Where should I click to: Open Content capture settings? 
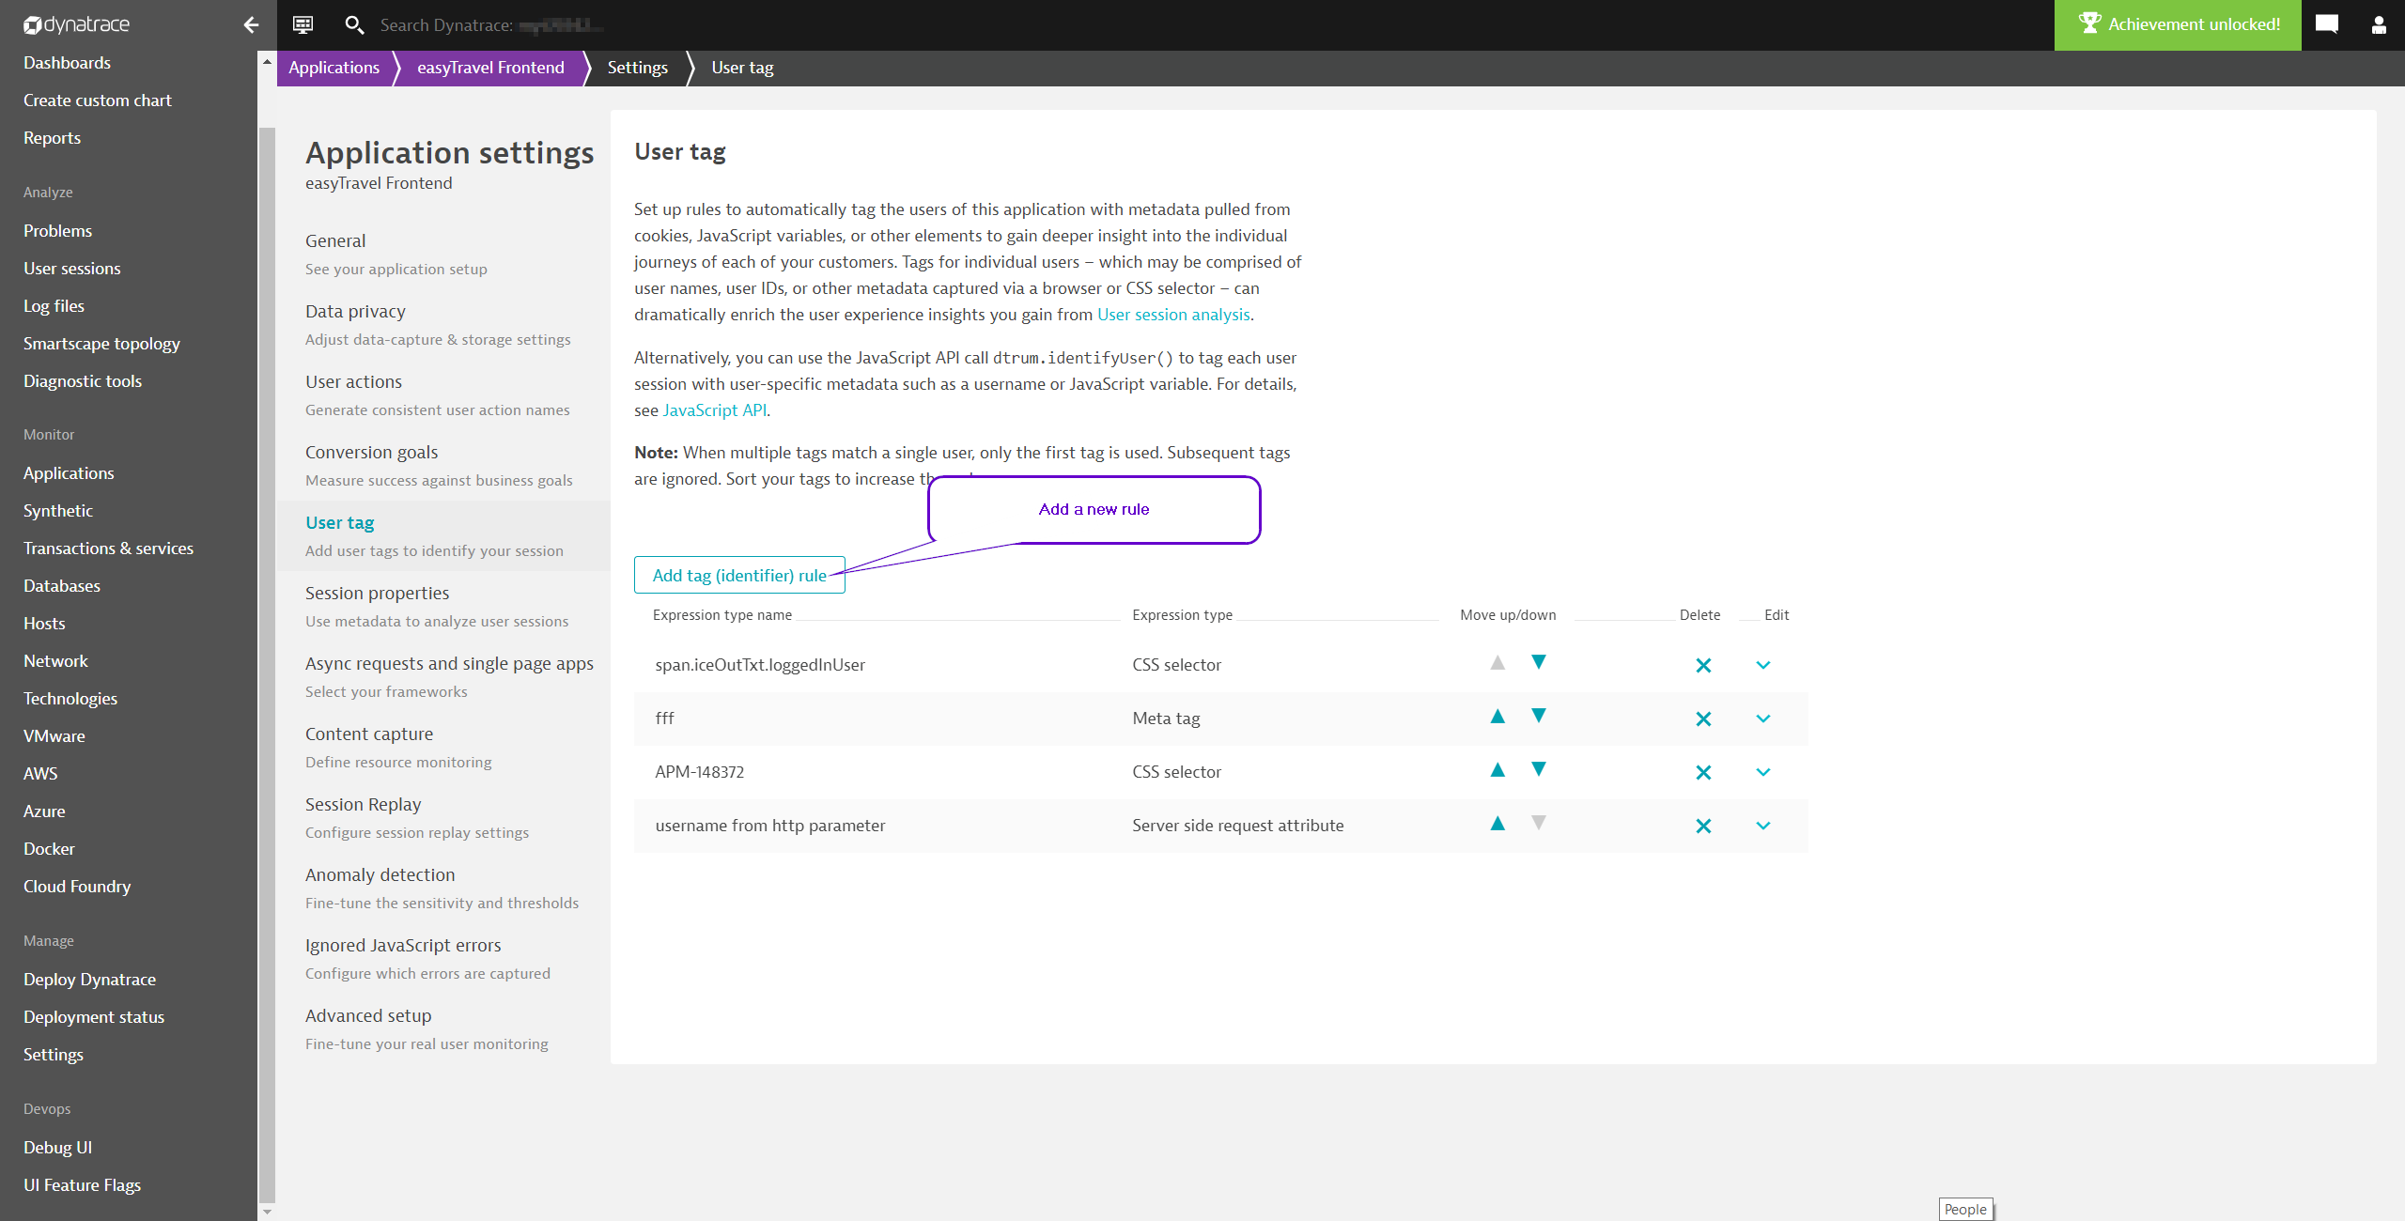[443, 748]
